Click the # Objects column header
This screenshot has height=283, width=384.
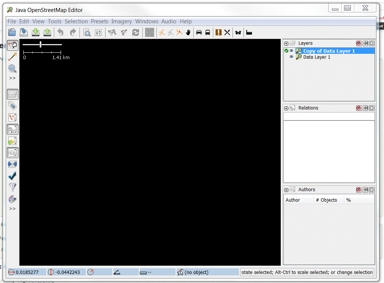point(329,200)
